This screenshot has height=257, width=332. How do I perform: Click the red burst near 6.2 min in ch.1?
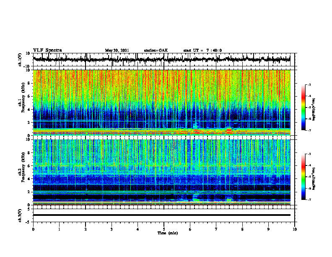[x=197, y=132]
